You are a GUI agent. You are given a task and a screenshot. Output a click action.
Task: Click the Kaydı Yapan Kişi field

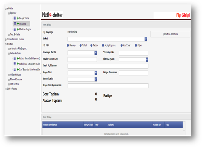coord(82,60)
